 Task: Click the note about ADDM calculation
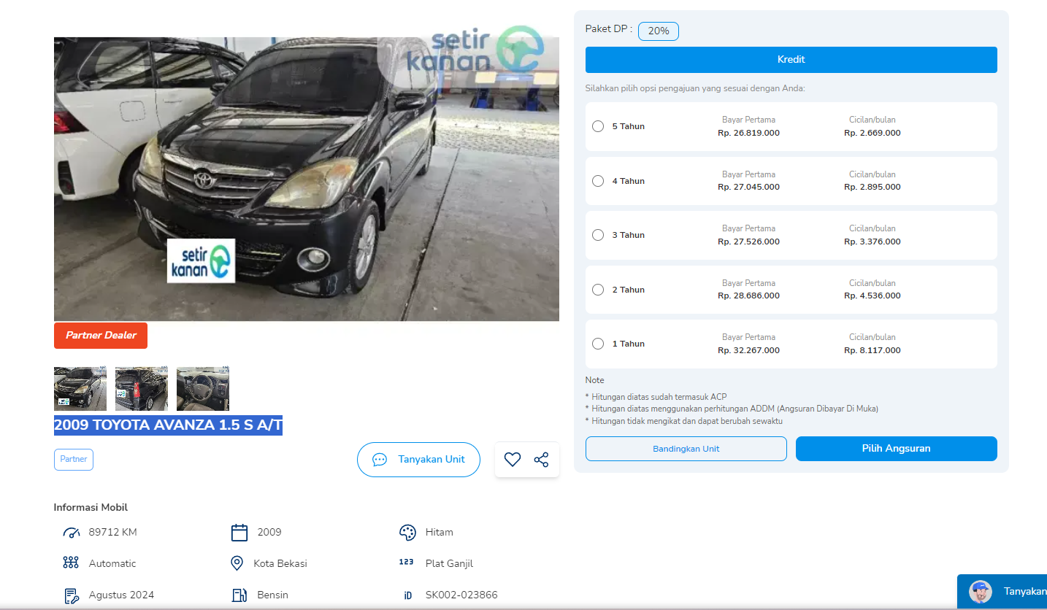coord(732,409)
